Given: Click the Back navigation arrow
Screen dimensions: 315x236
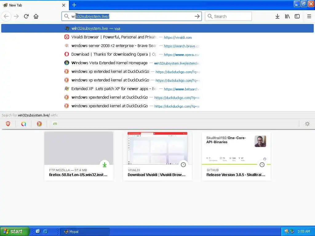Looking at the screenshot, I should point(6,16).
